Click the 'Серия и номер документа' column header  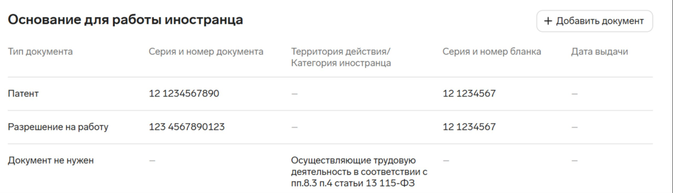pyautogui.click(x=206, y=52)
